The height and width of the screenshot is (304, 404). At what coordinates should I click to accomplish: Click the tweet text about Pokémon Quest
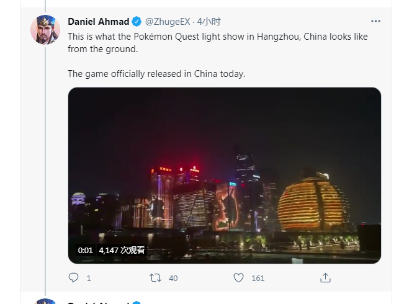point(218,43)
